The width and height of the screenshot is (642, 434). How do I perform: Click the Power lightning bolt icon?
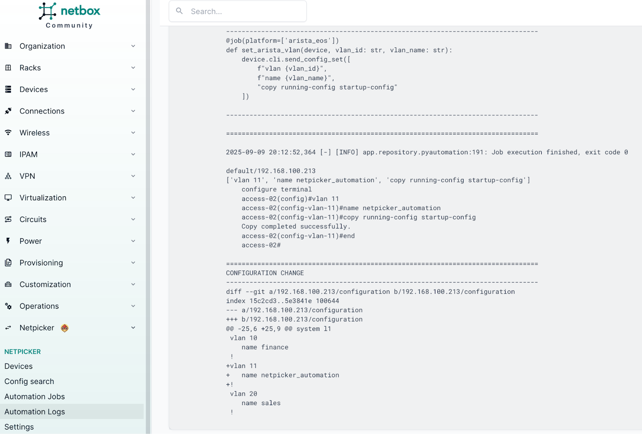8,241
